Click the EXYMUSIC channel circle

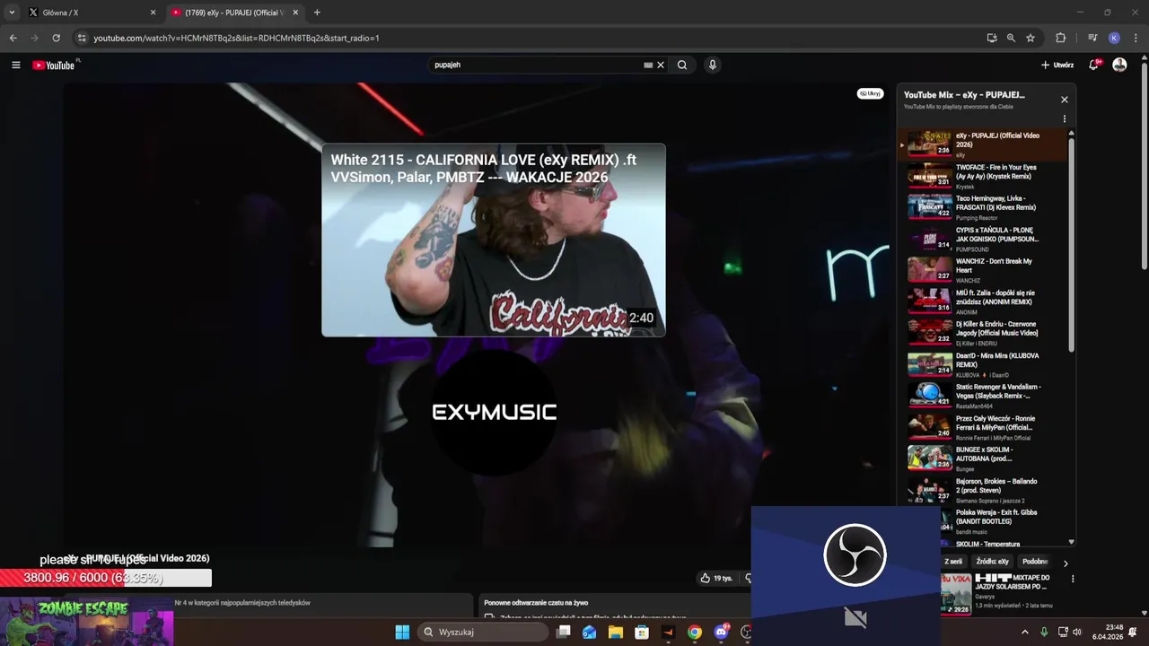pyautogui.click(x=494, y=412)
